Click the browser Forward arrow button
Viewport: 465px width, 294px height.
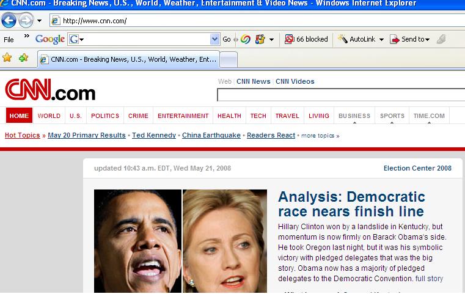(x=26, y=21)
